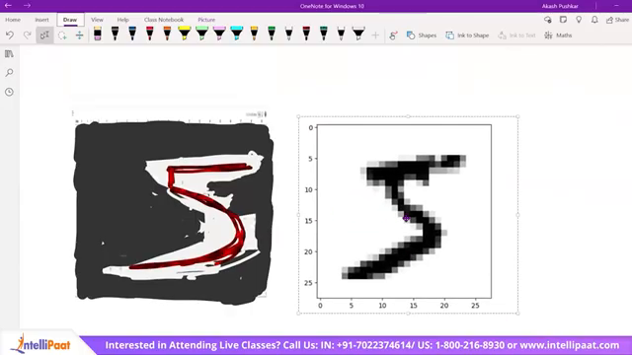This screenshot has width=632, height=355.
Task: Open the Help tab
Action: (122, 20)
